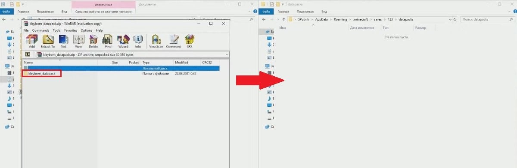Open the Favorites menu
Viewport: 517px width, 168px height.
(71, 30)
